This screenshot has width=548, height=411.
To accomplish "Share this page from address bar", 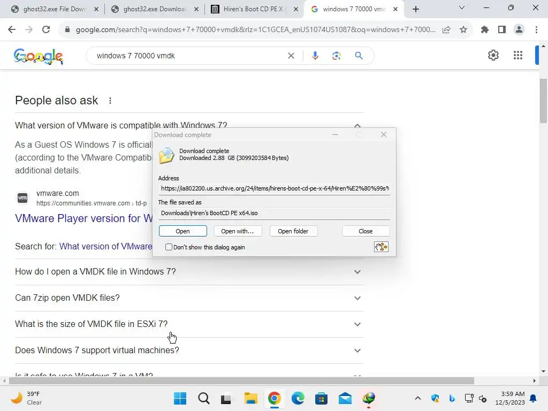I will pos(446,30).
